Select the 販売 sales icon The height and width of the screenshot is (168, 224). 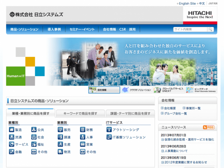point(60,129)
